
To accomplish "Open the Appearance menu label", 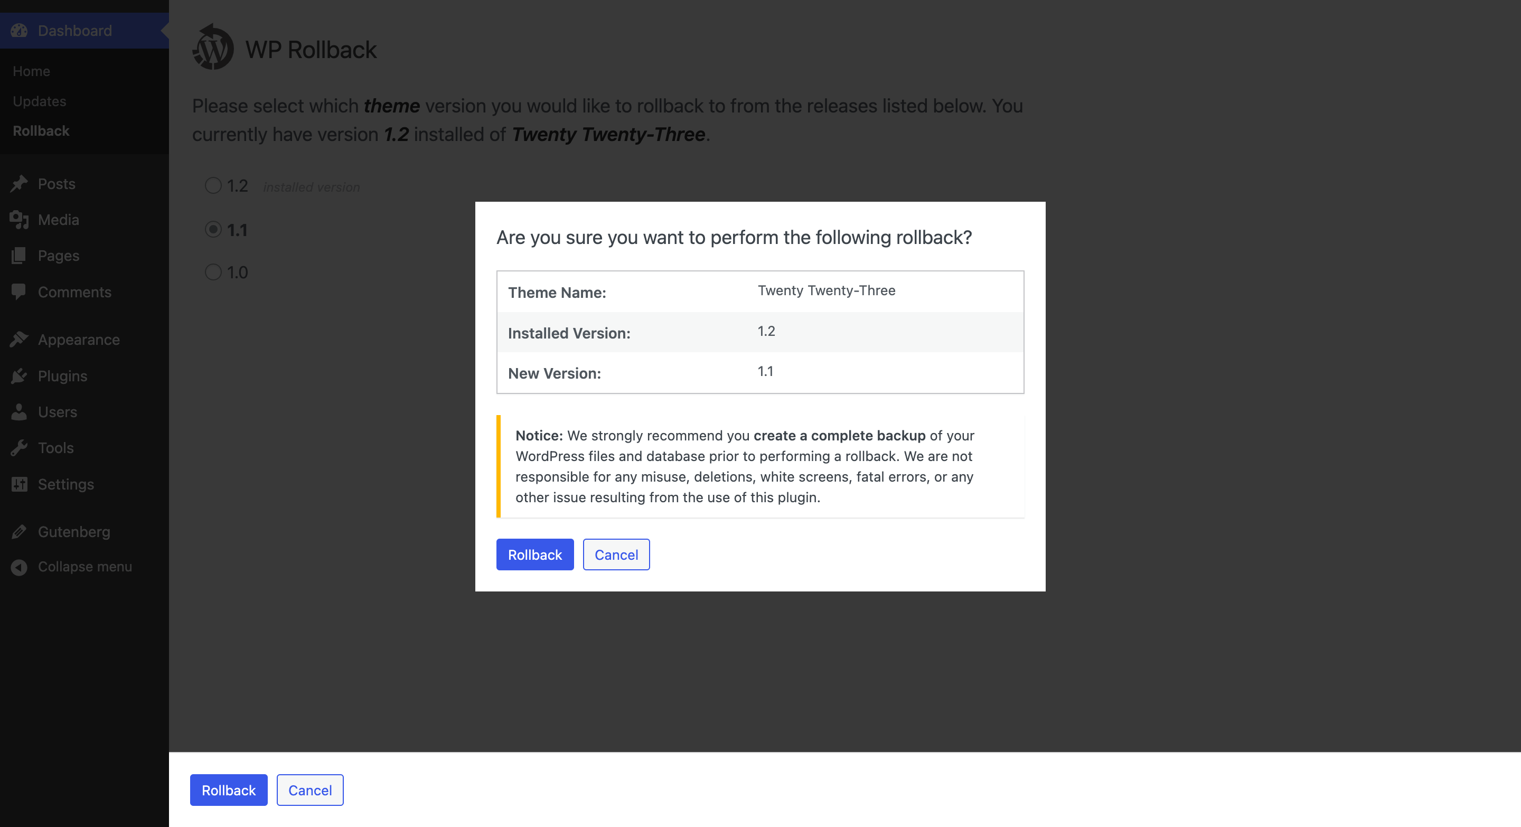I will [79, 340].
